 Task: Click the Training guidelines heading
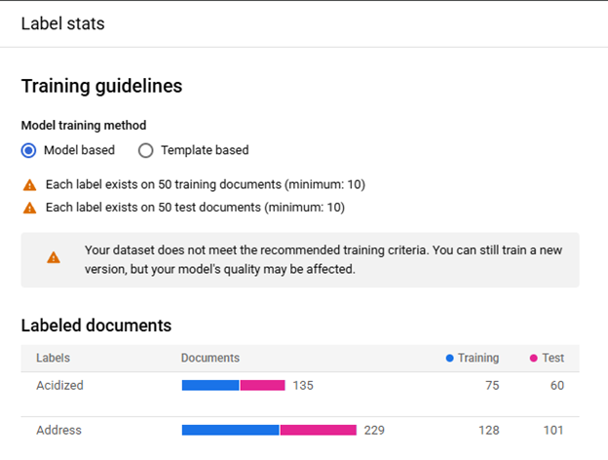(x=101, y=86)
